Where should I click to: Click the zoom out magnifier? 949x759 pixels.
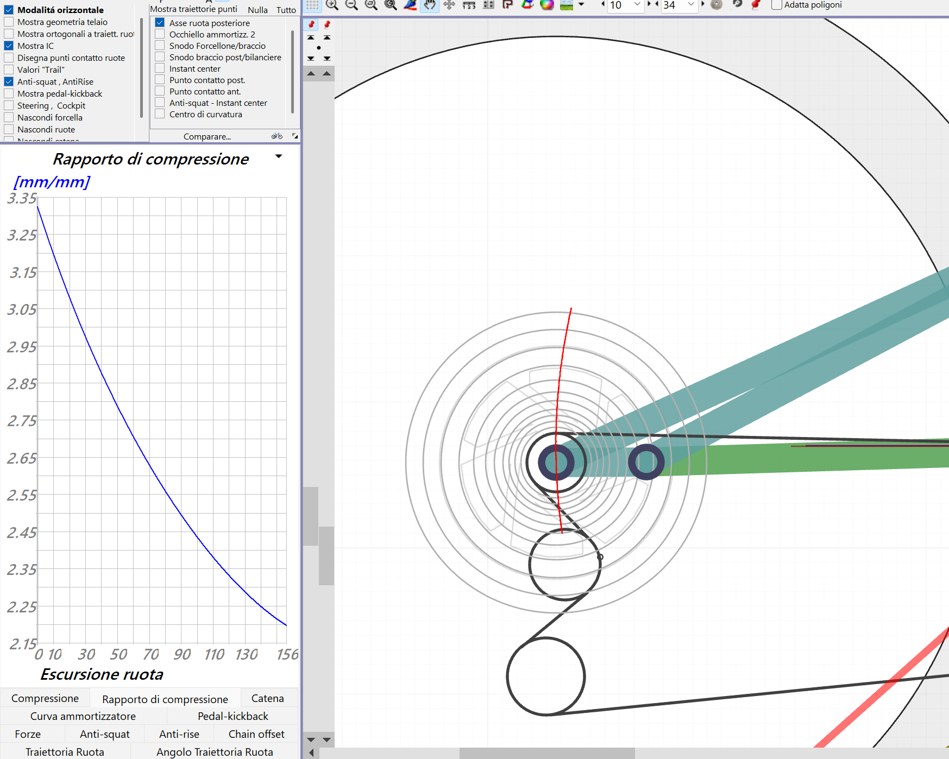351,5
